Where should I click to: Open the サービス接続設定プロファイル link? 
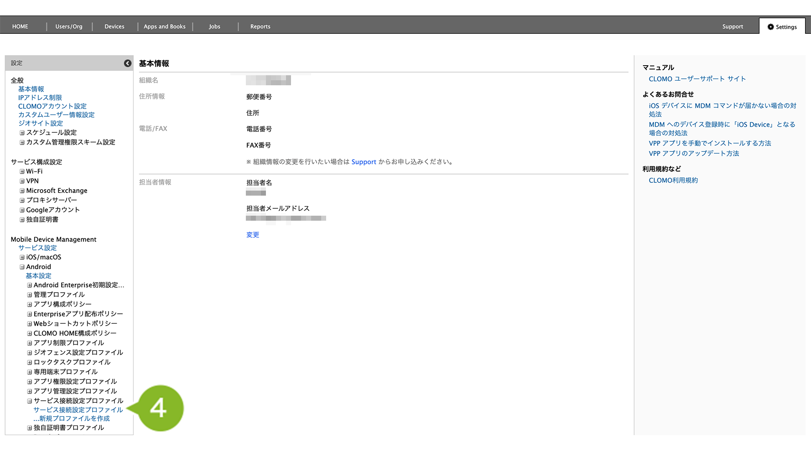point(78,410)
